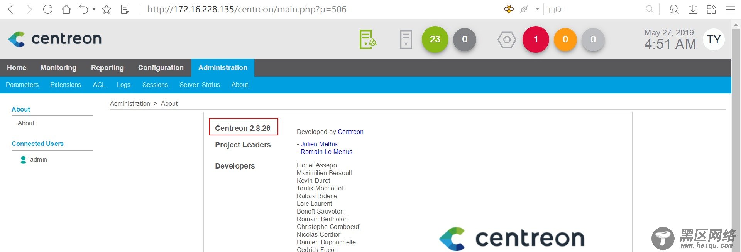Open the Configuration menu
The image size is (741, 252).
click(x=161, y=68)
